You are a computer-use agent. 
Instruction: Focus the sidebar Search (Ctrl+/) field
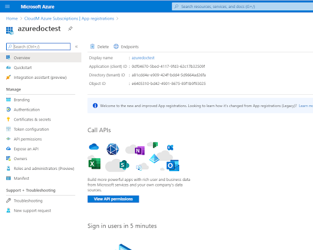[39, 46]
